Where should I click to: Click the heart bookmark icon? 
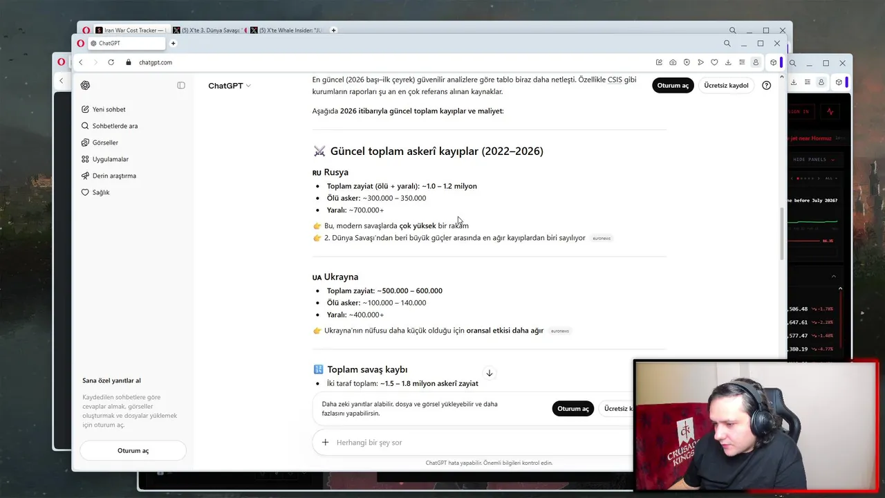(714, 62)
